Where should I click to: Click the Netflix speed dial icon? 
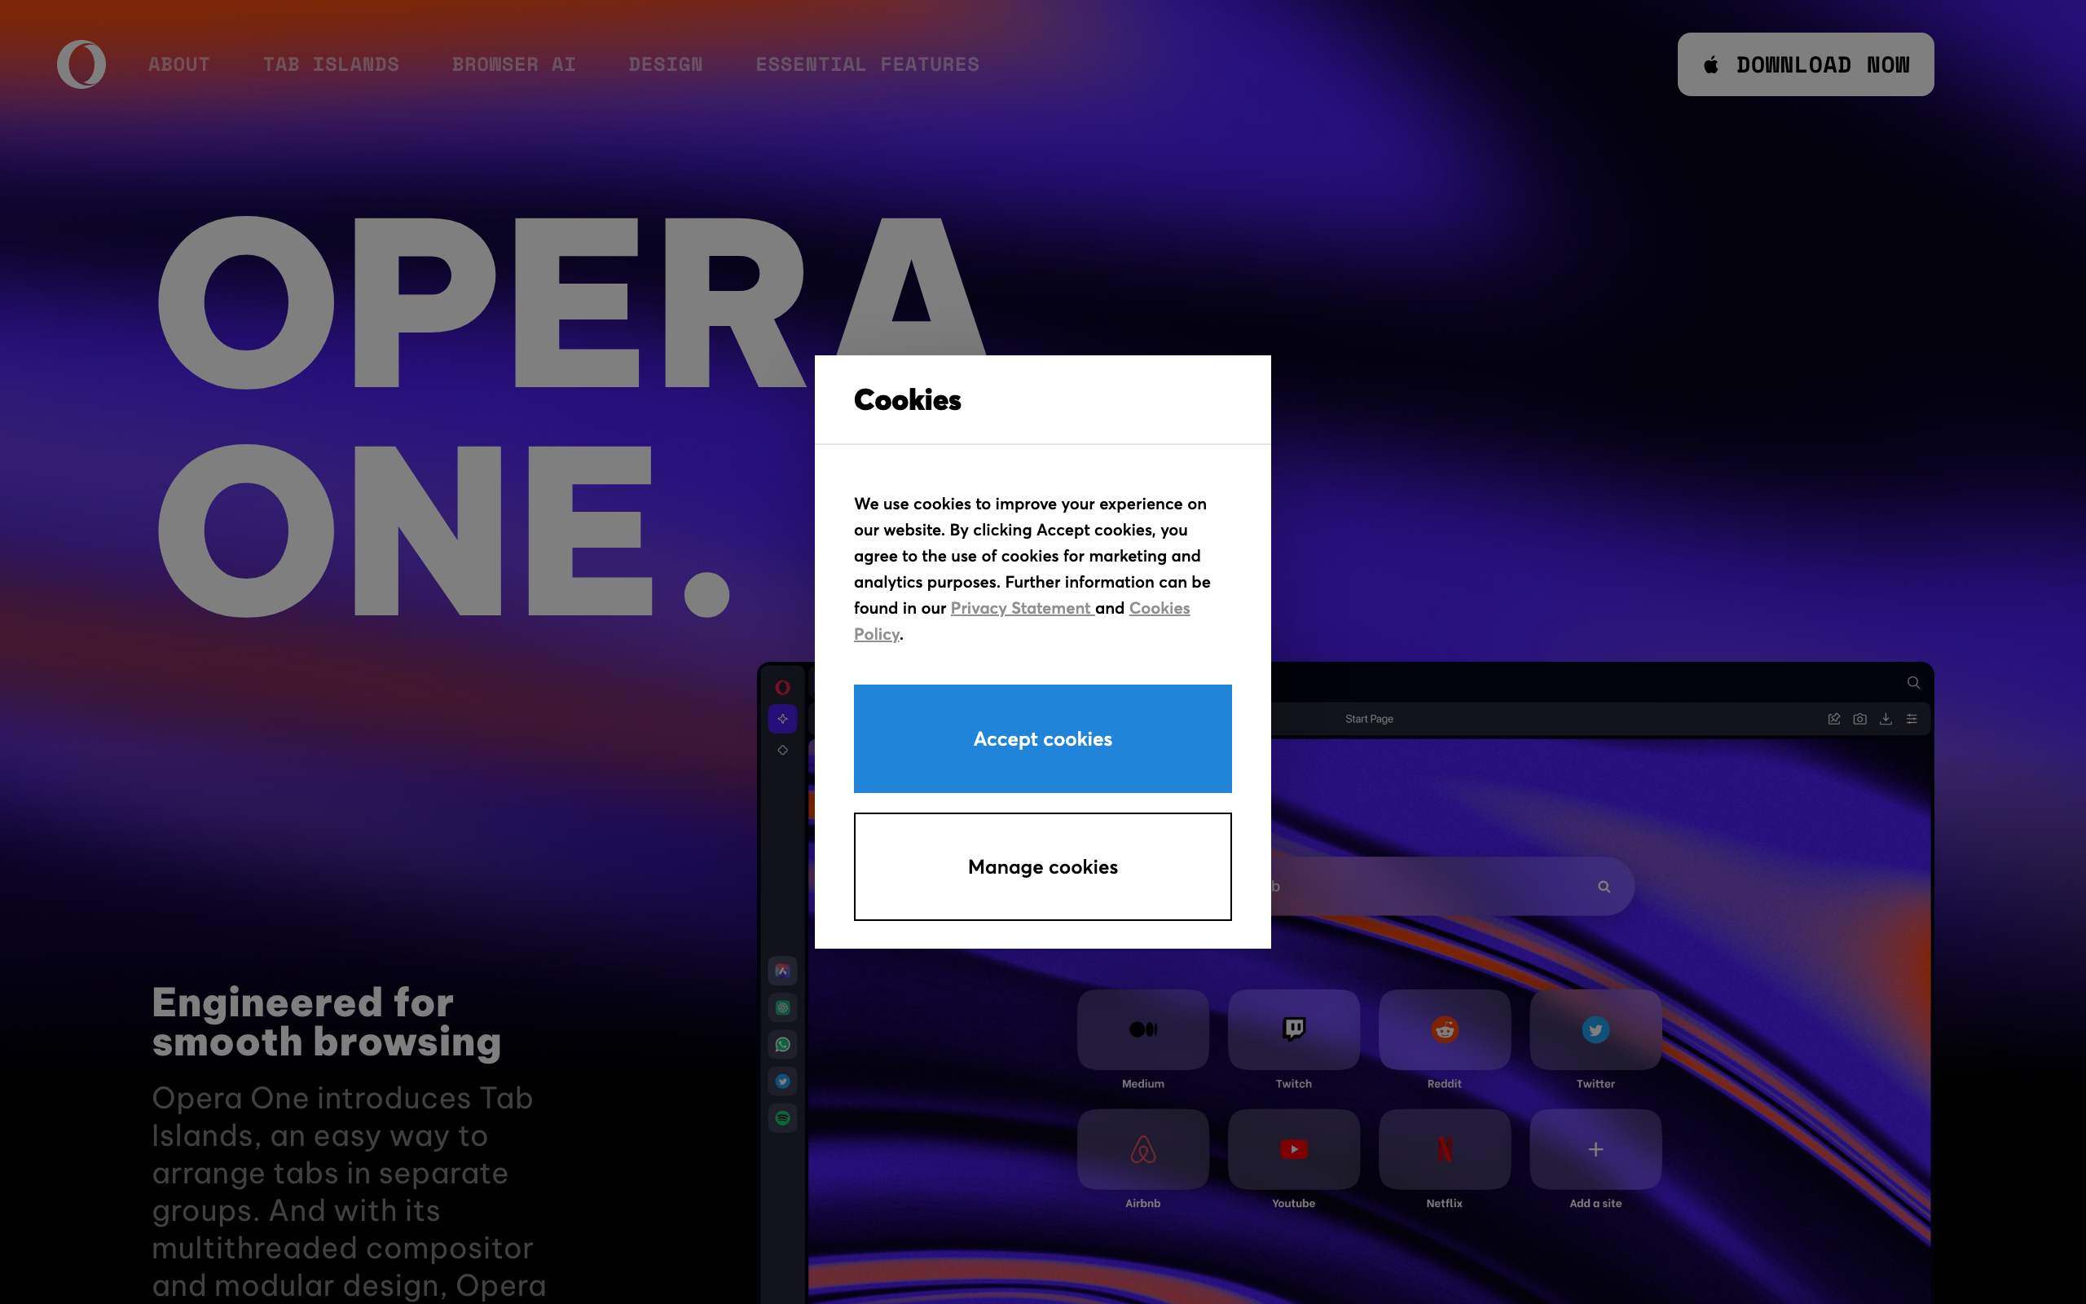pos(1441,1149)
